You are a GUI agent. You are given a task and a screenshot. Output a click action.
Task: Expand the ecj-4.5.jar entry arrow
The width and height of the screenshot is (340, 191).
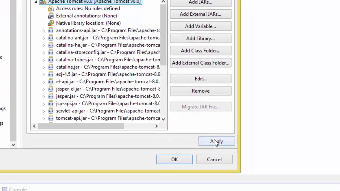coord(44,75)
